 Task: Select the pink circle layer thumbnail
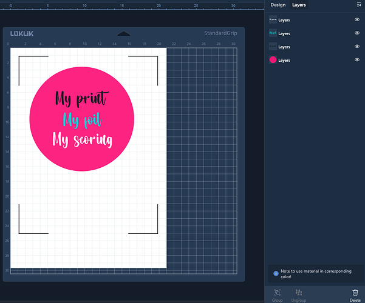coord(273,60)
